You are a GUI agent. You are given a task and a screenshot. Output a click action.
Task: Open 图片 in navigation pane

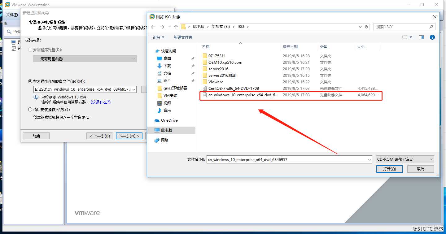click(167, 81)
